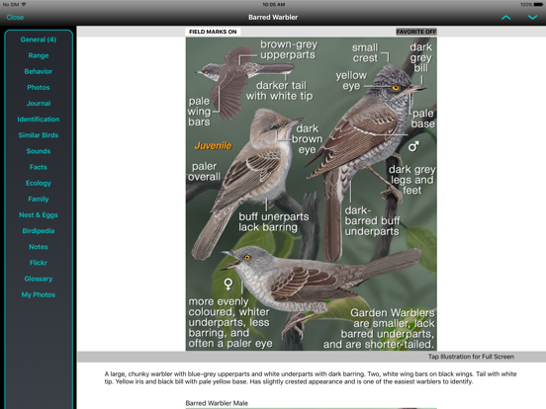
Task: Show Similar Birds
Action: tap(39, 135)
